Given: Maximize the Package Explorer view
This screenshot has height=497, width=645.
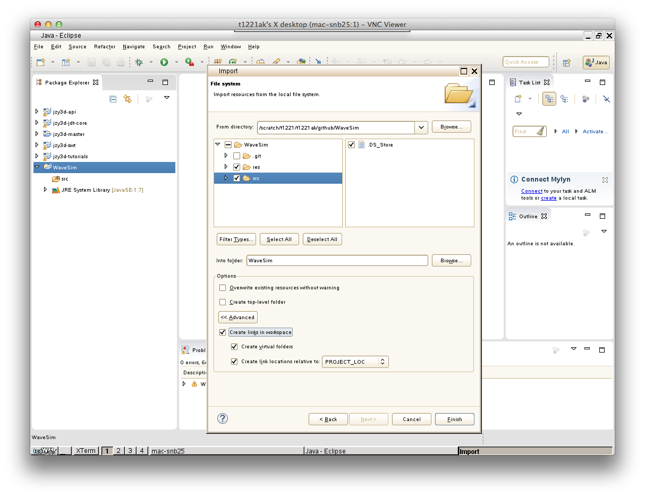Looking at the screenshot, I should pos(165,82).
